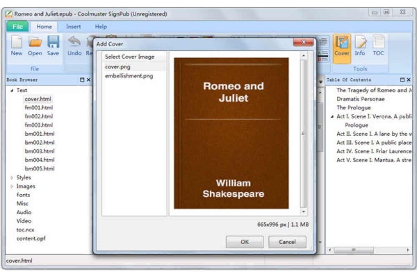Open the Cover tool in ribbon

pyautogui.click(x=342, y=43)
